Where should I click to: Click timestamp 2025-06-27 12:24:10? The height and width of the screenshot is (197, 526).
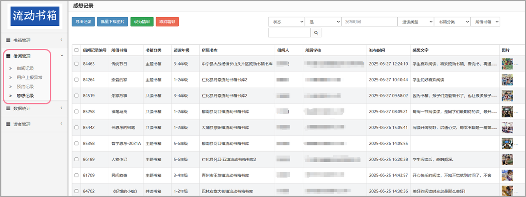[x=388, y=64]
